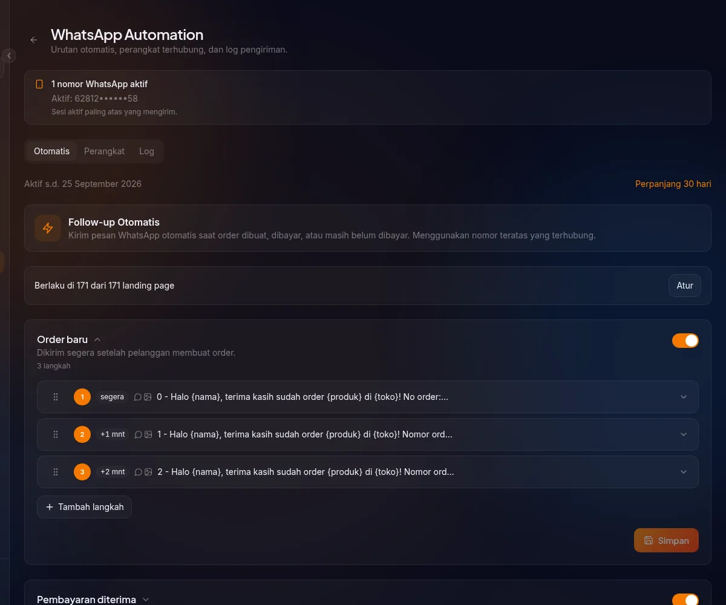
Task: Click the text "Berlaku di 171 dari 171 landing page"
Action: click(104, 286)
